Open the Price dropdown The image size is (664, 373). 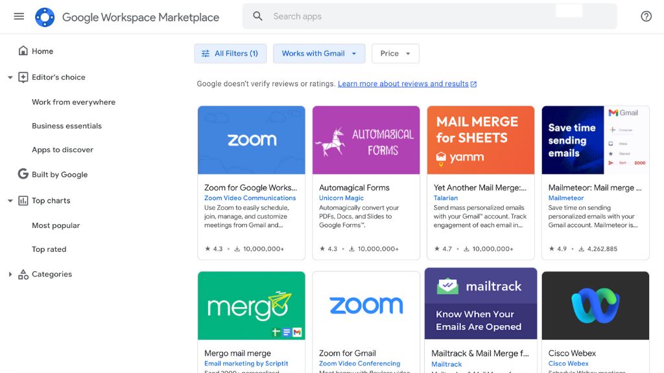coord(395,54)
